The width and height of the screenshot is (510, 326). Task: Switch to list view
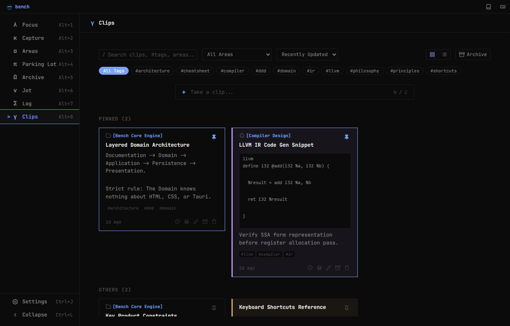point(444,54)
